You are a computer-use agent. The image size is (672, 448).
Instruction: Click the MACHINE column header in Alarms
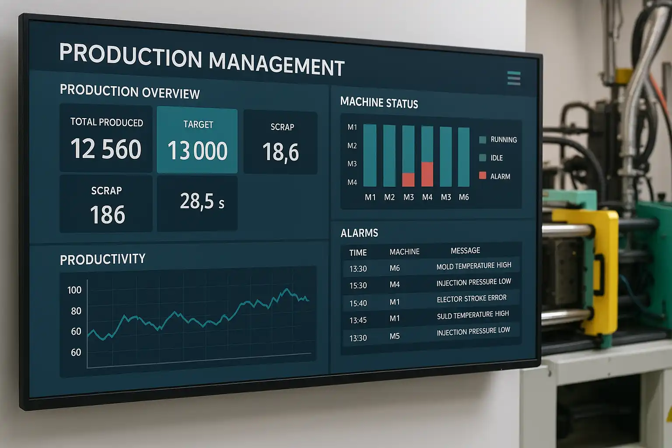click(x=405, y=252)
